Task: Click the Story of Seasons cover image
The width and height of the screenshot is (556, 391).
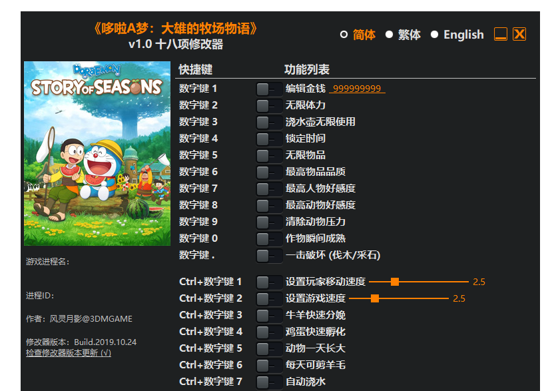Action: [x=97, y=154]
